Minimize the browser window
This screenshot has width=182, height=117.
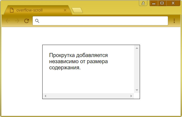[x=154, y=3]
